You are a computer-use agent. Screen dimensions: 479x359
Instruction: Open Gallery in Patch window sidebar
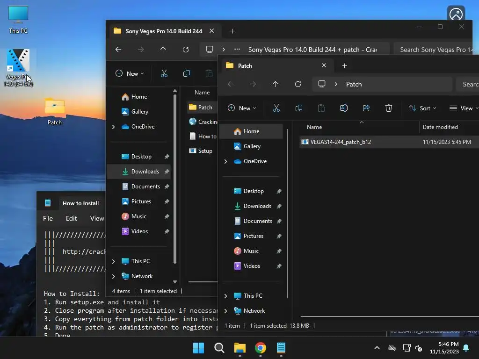click(252, 146)
